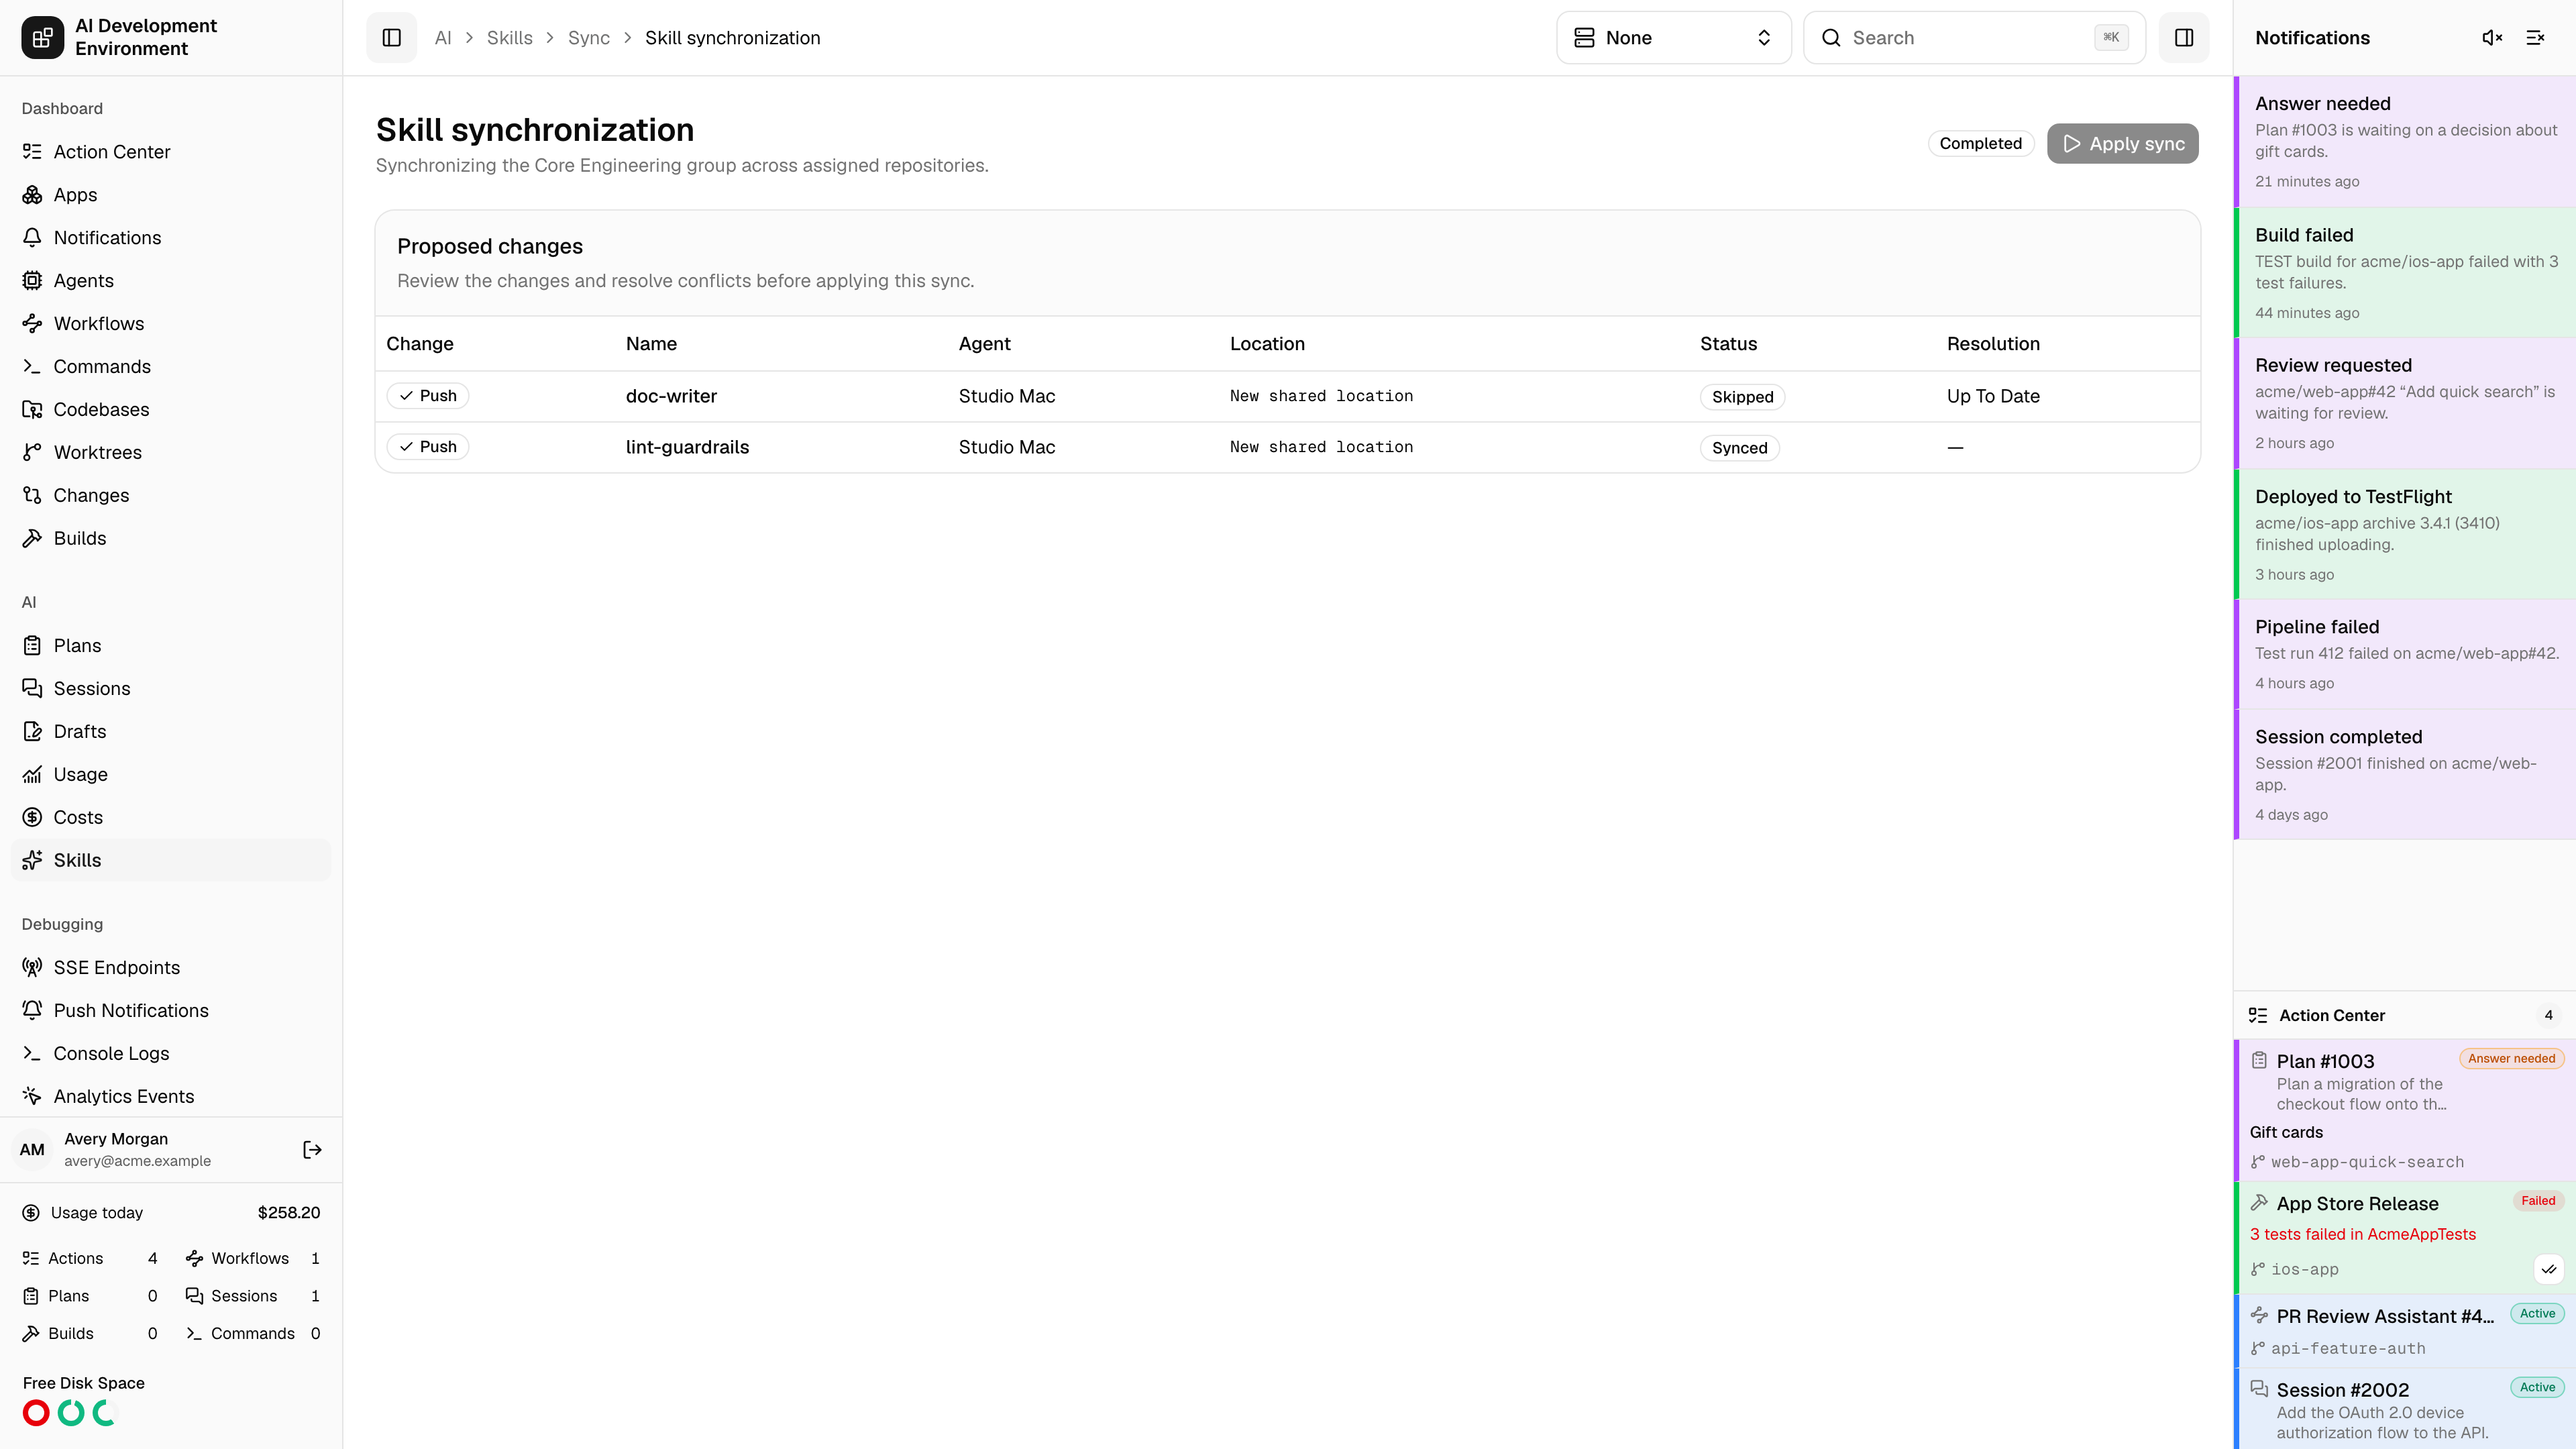Open Commands from the Dashboard section

[171, 367]
